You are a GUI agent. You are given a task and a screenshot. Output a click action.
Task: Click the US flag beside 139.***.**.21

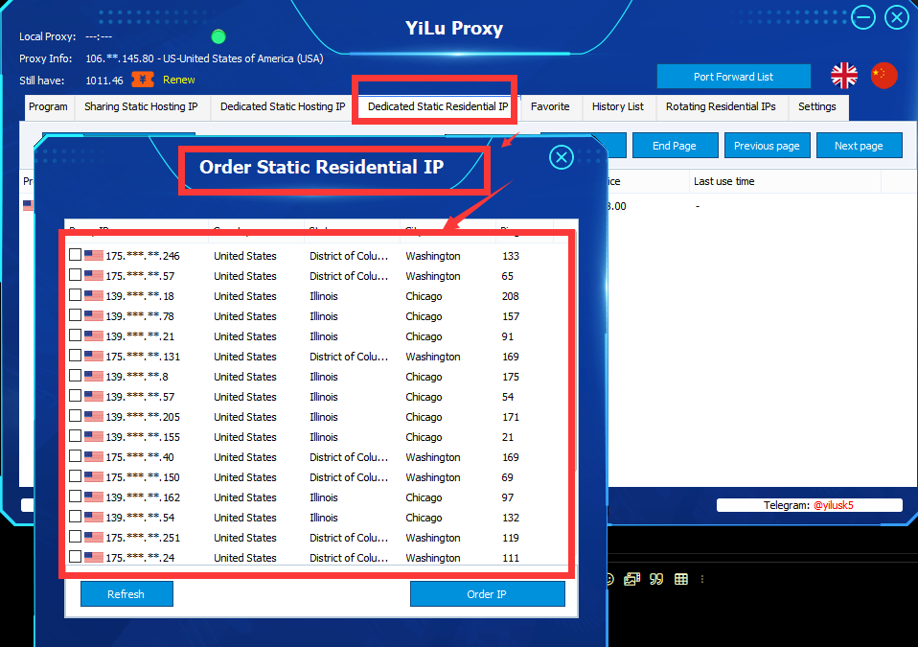pyautogui.click(x=94, y=336)
